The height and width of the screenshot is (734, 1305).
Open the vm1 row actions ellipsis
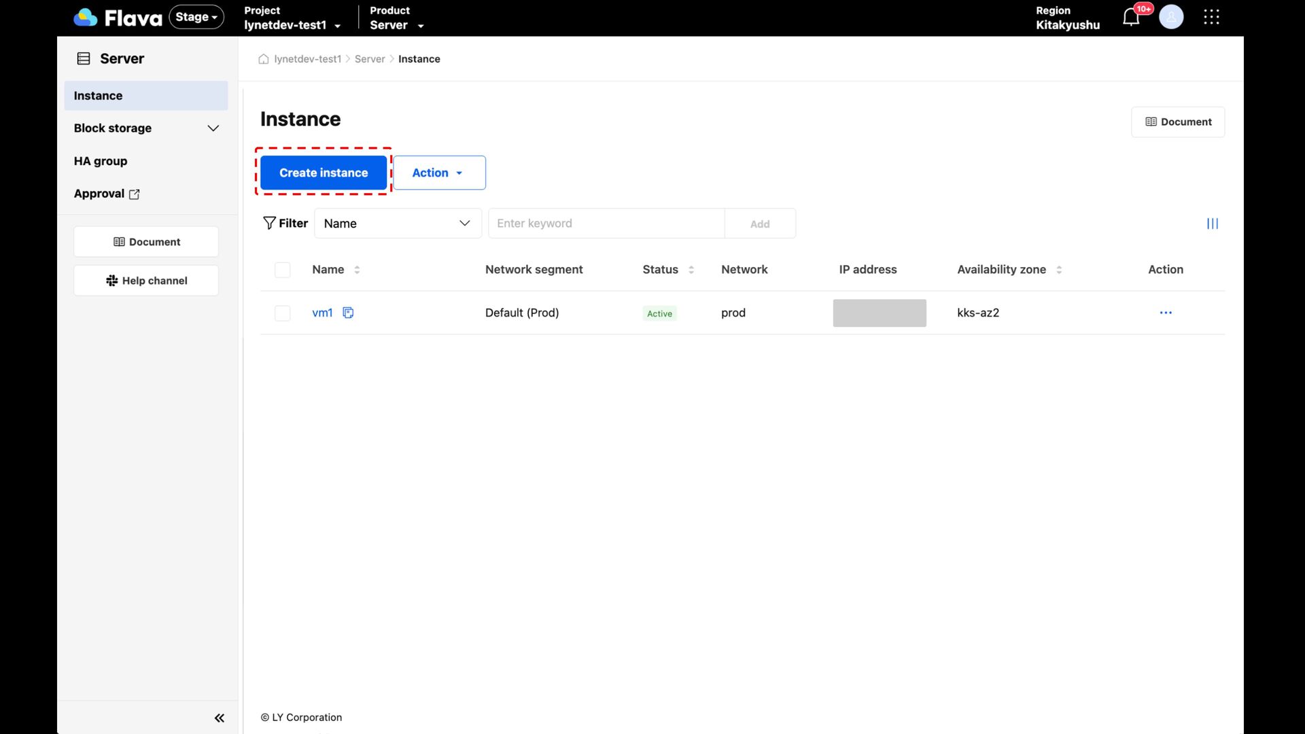(x=1166, y=313)
